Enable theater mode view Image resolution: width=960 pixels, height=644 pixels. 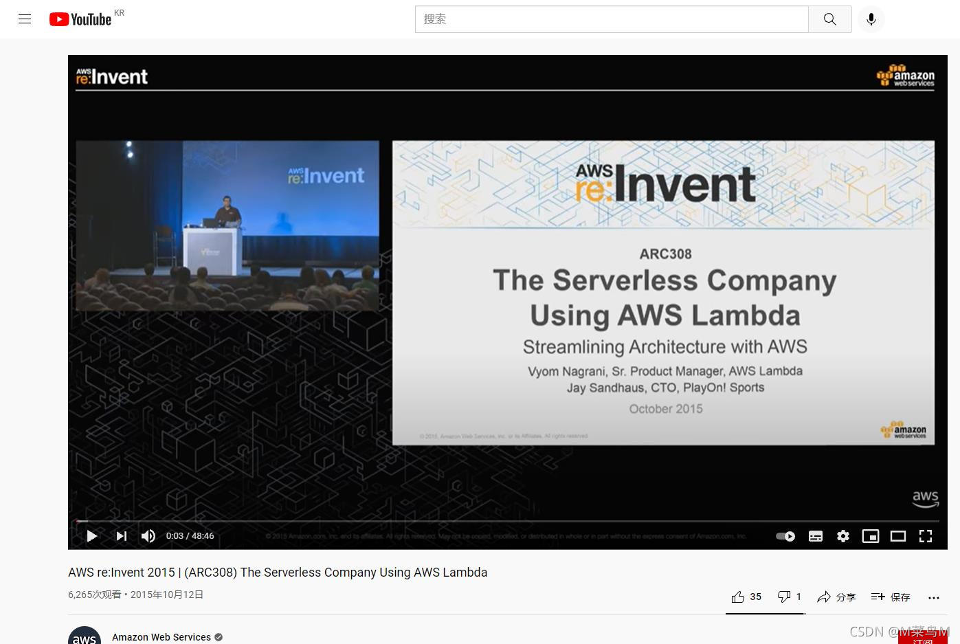click(x=898, y=536)
